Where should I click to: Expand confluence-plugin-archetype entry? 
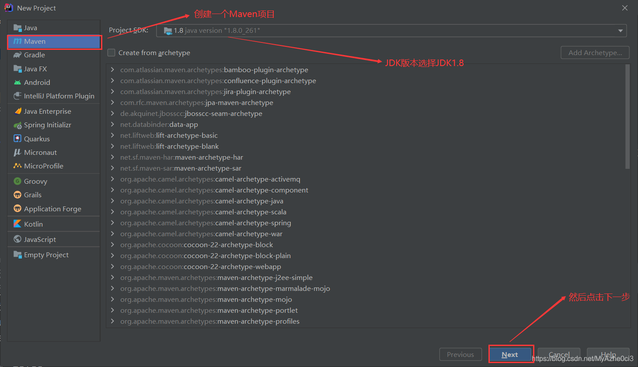[x=112, y=80]
